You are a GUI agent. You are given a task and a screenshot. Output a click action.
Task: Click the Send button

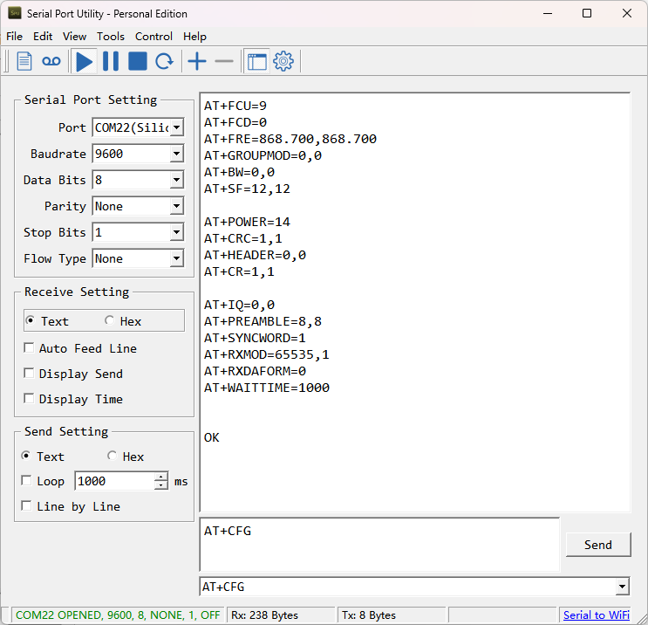[x=598, y=545]
